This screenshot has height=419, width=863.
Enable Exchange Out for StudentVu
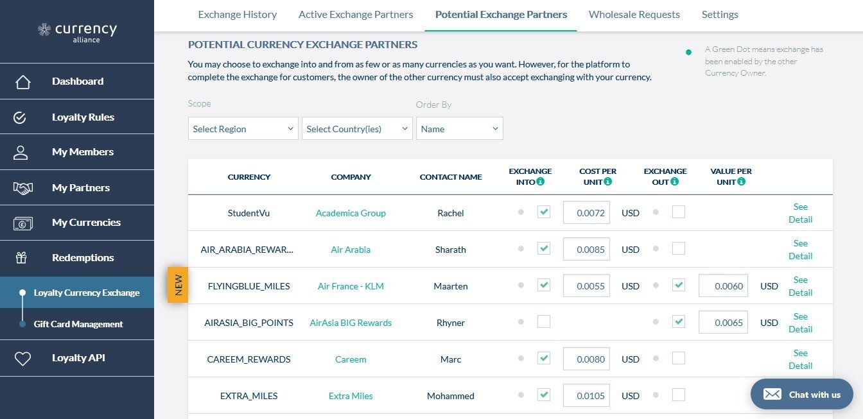tap(679, 212)
